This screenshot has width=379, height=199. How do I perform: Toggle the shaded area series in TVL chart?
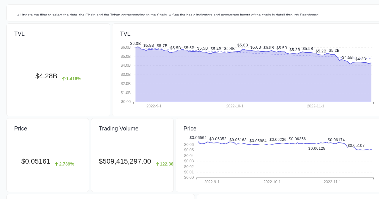pyautogui.click(x=221, y=82)
